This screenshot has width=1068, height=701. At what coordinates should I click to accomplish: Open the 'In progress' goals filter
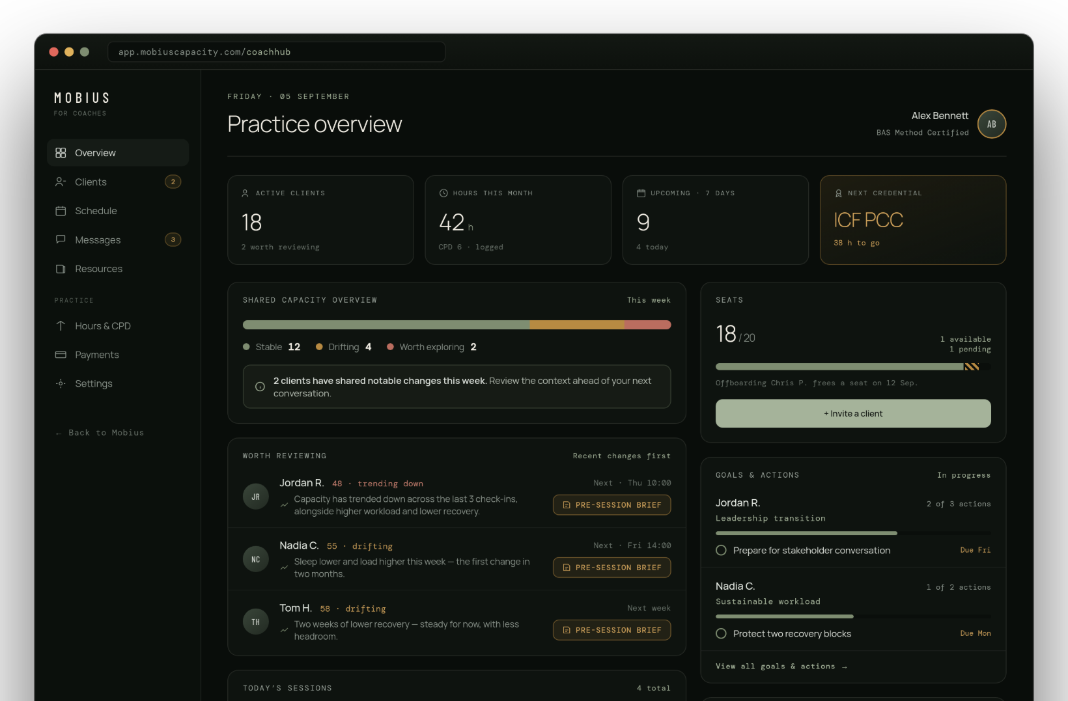[964, 475]
